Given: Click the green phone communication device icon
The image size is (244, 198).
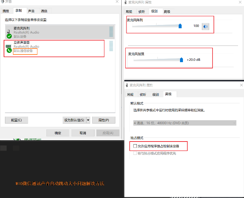Looking at the screenshot, I should (9, 50).
